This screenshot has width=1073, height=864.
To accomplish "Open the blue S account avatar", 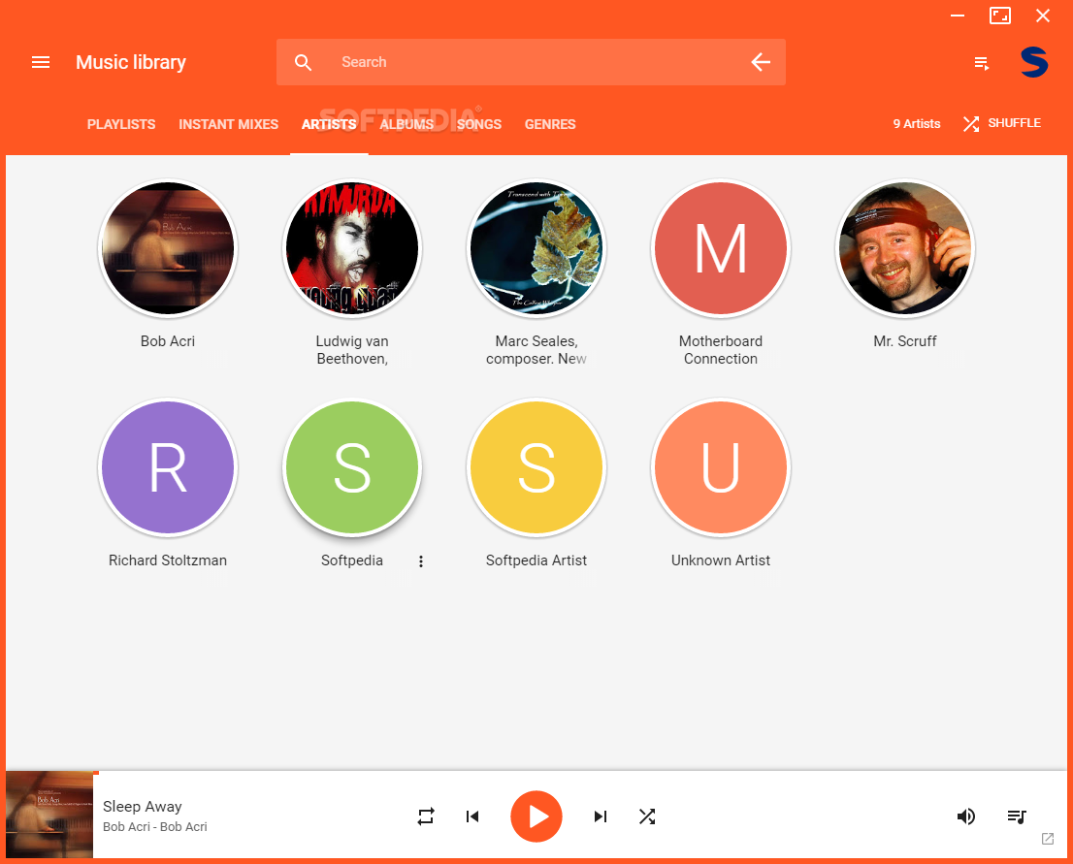I will (1034, 62).
